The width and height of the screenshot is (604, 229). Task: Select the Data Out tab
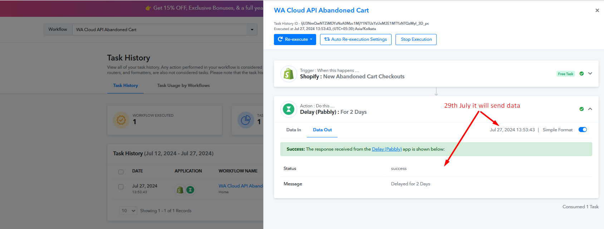coord(322,130)
